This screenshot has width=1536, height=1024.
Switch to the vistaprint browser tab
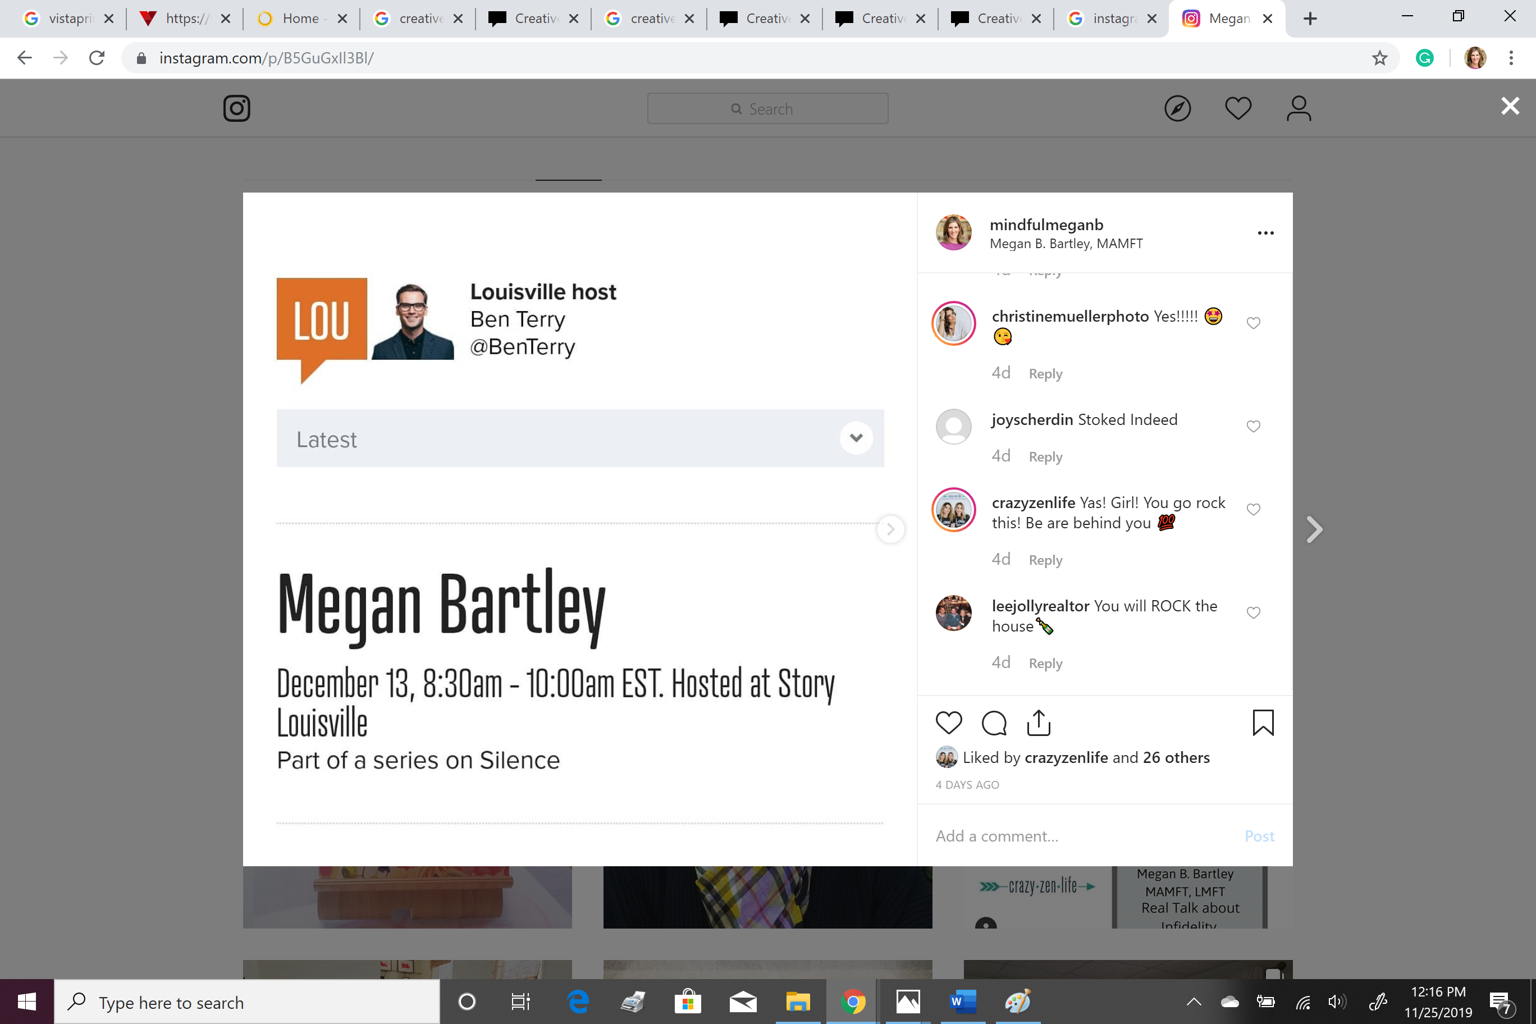click(x=65, y=19)
